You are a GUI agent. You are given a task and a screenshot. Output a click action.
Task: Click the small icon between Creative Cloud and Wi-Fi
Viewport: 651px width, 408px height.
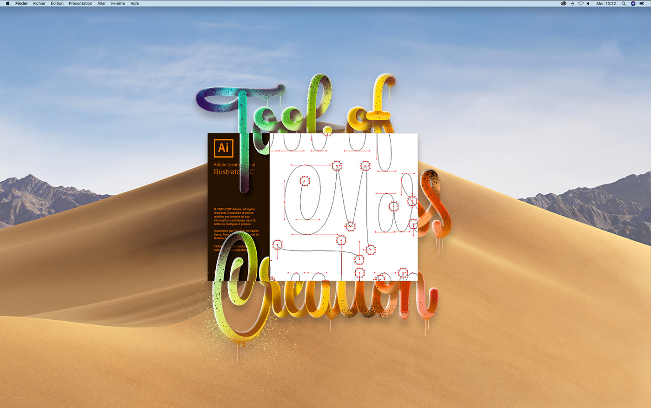point(572,3)
